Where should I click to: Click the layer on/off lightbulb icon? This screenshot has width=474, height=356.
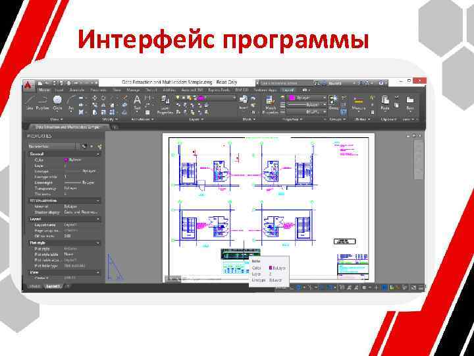[x=178, y=98]
